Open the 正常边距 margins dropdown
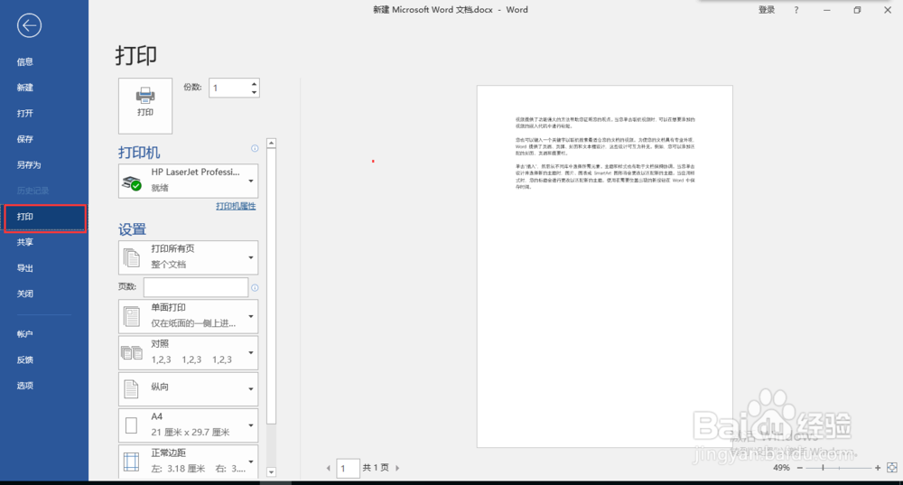Viewport: 903px width, 485px height. pos(189,462)
